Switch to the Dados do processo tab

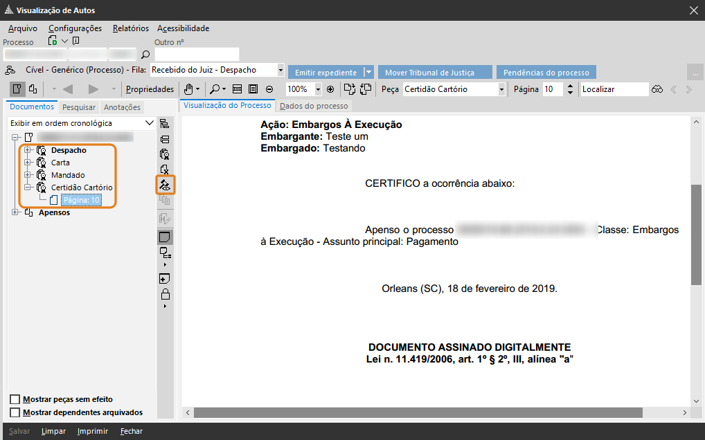tap(314, 106)
